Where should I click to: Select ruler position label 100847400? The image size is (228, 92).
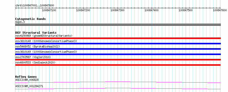click(x=151, y=10)
